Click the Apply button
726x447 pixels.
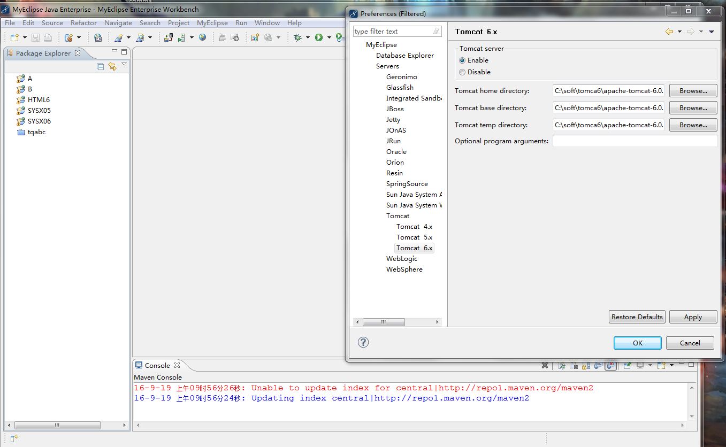(x=693, y=317)
